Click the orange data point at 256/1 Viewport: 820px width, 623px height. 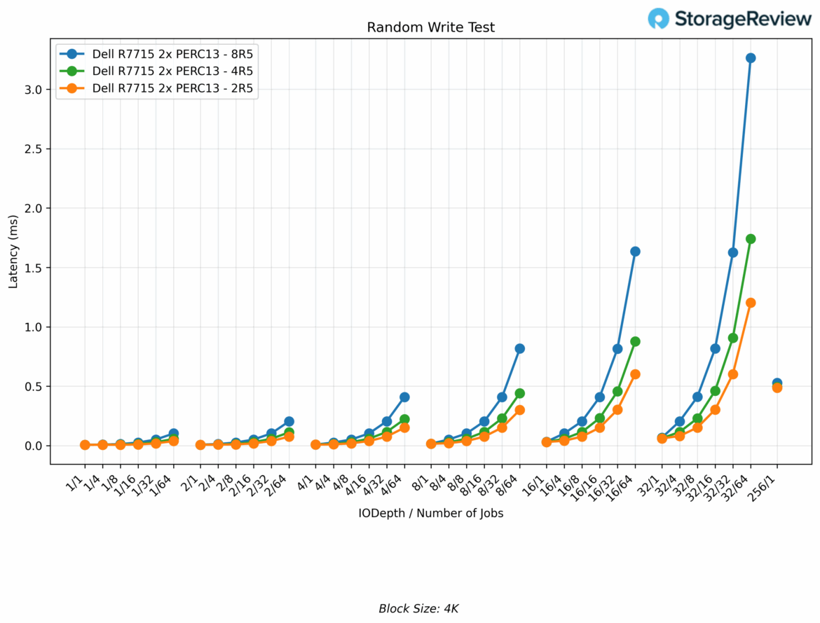click(777, 388)
